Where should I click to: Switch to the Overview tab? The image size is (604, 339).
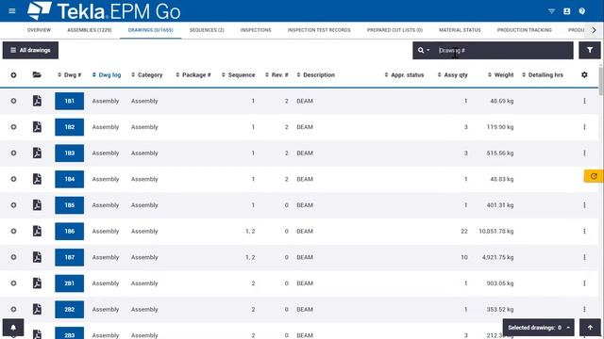pos(39,30)
